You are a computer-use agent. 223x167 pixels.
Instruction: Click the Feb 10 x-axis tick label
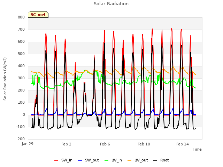pos(144,144)
